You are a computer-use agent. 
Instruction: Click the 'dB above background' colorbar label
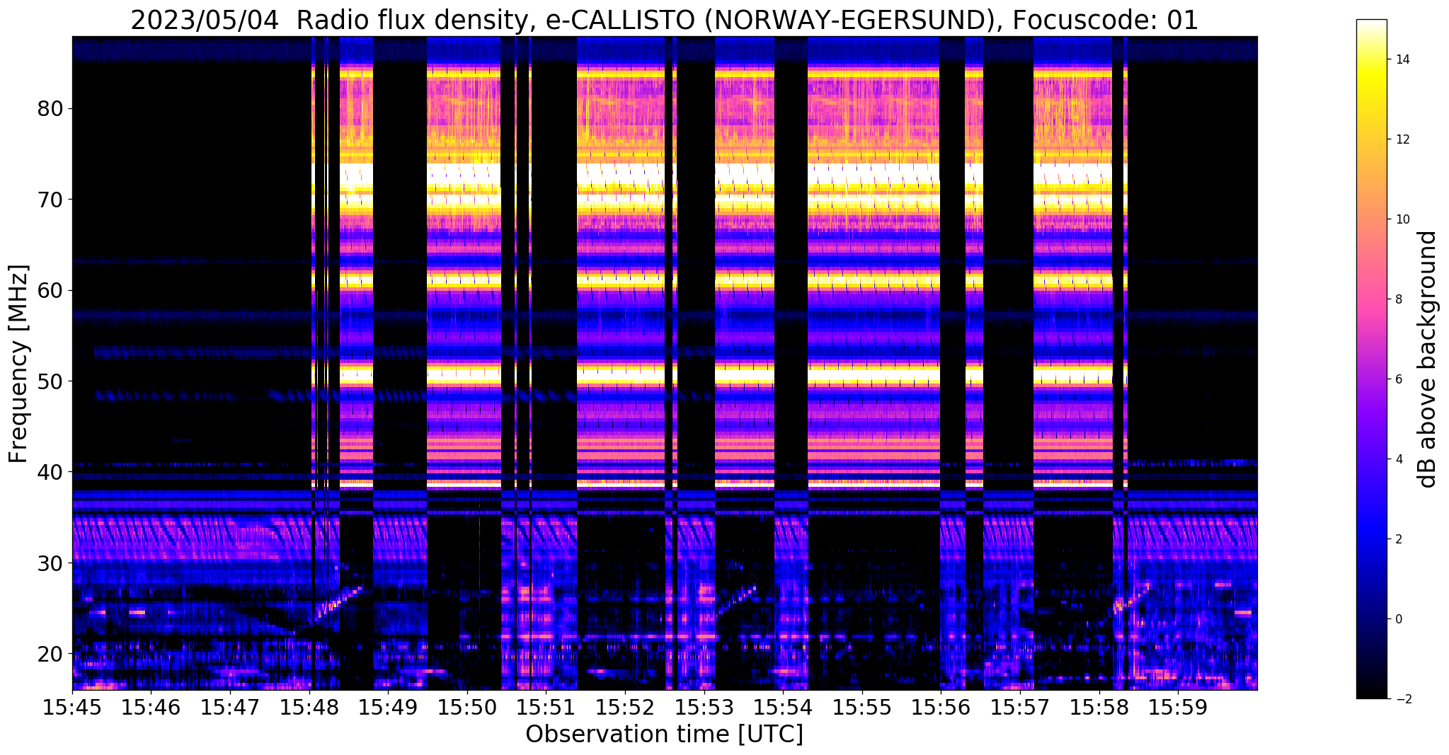(1428, 359)
